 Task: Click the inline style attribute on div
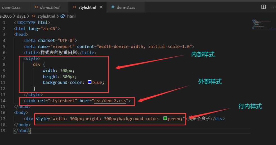coord(110,119)
